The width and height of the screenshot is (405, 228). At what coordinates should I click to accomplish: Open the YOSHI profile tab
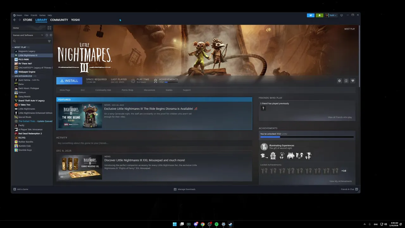coord(75,20)
